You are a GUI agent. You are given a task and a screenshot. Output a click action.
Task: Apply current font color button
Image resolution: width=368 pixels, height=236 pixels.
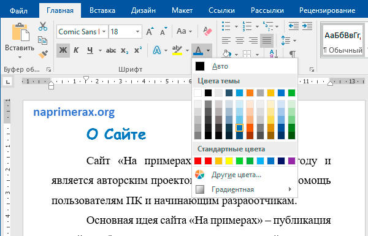tap(198, 50)
